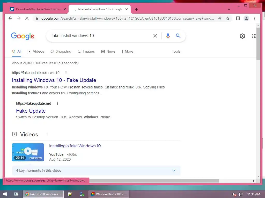The width and height of the screenshot is (265, 198).
Task: Click the volume muted tray icon
Action: pos(234,194)
